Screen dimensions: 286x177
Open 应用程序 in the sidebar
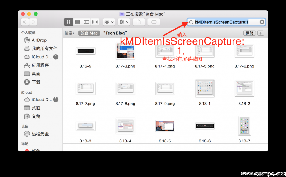click(x=40, y=65)
